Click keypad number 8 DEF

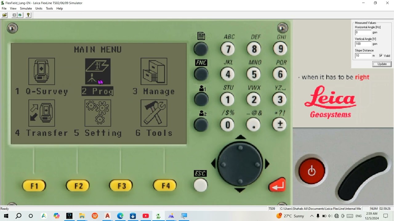click(x=254, y=49)
